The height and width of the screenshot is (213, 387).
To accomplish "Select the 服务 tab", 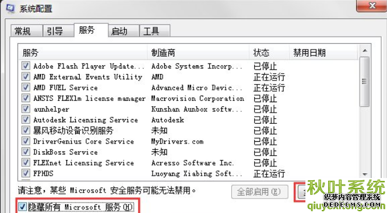I will [x=91, y=30].
